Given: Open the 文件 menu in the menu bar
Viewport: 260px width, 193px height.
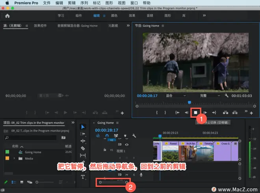Looking at the screenshot, I should coord(47,3).
